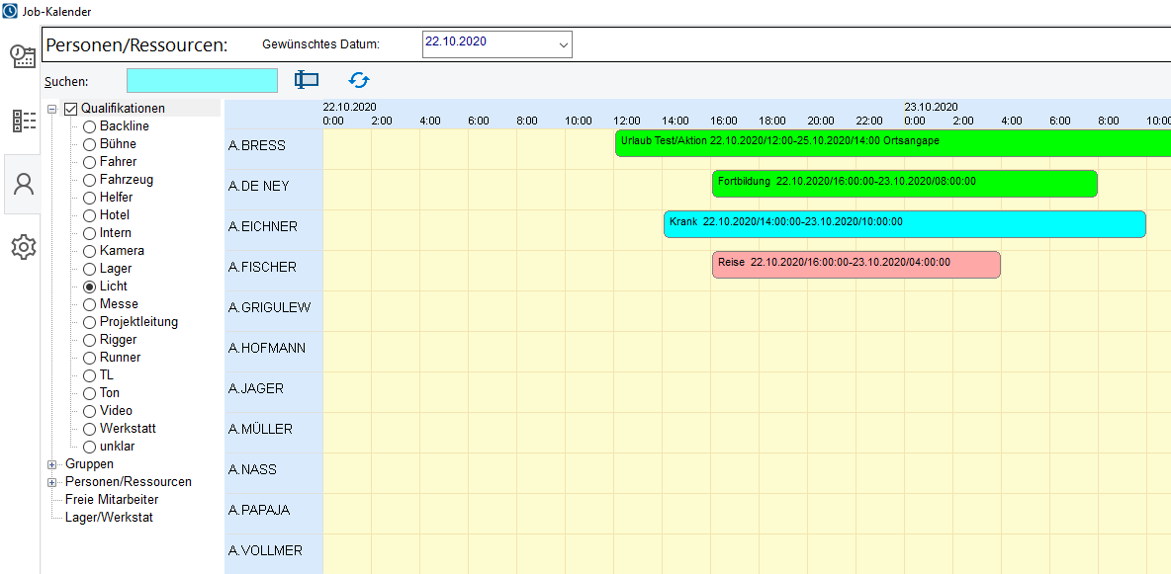Image resolution: width=1171 pixels, height=574 pixels.
Task: Select the Werkstatt radio button
Action: (x=90, y=429)
